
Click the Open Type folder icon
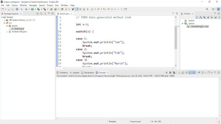(62, 9)
